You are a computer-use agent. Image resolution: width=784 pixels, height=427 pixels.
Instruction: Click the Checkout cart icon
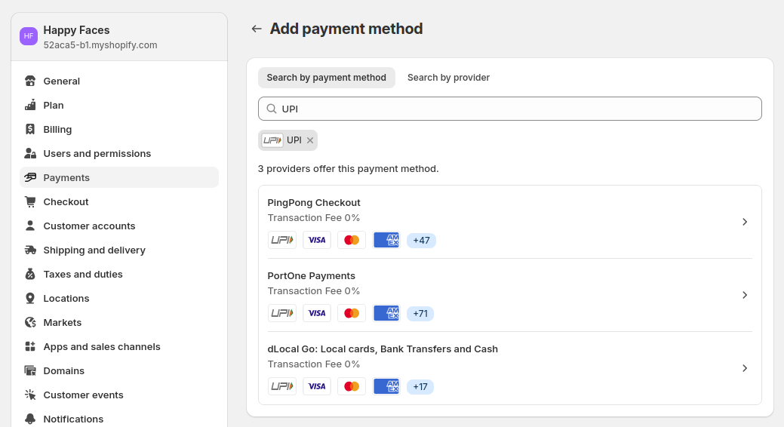pos(30,202)
